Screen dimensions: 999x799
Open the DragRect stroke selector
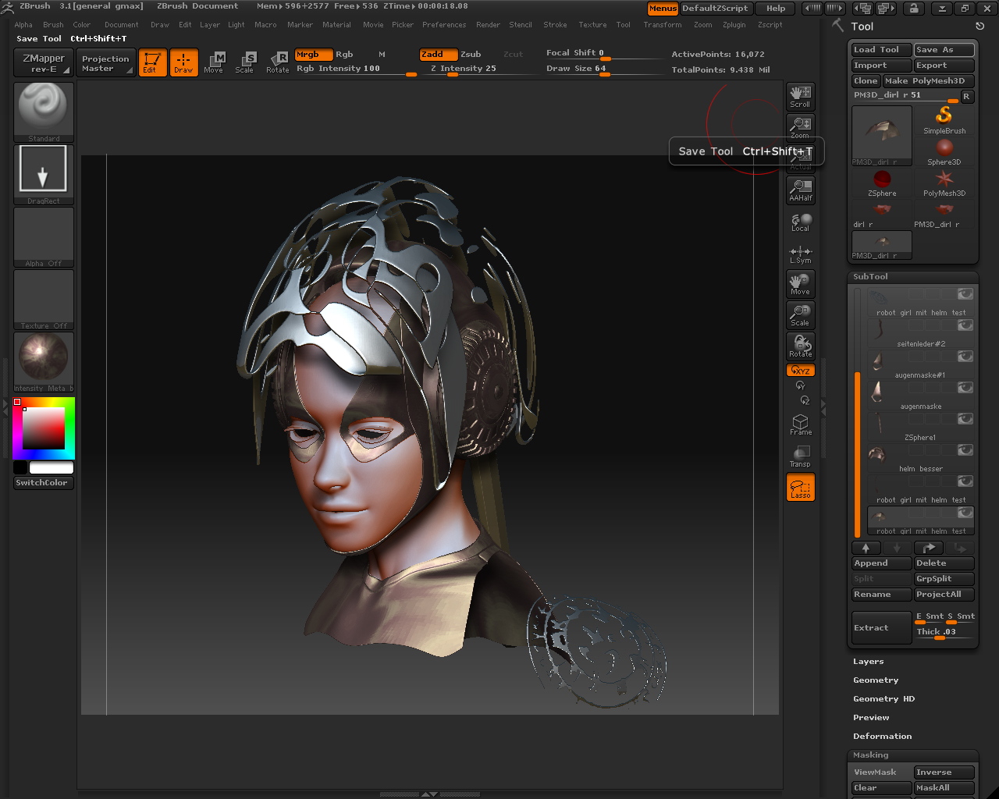point(44,174)
